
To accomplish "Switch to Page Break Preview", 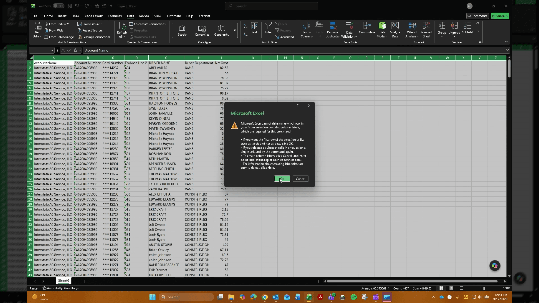I will [x=461, y=288].
